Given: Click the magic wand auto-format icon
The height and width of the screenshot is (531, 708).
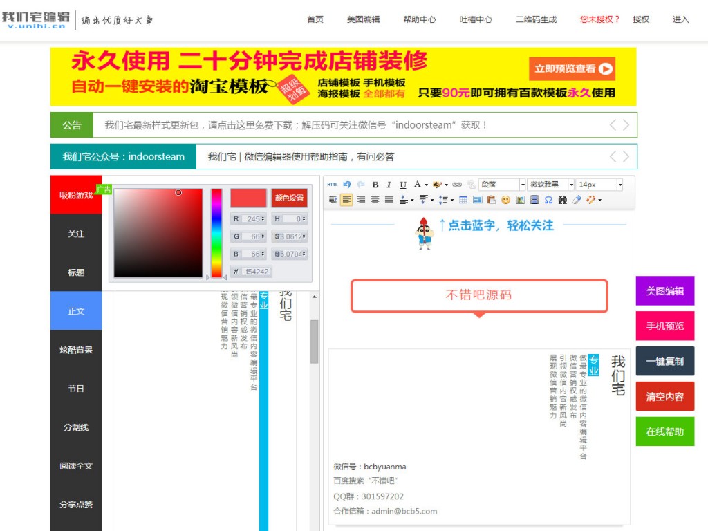Looking at the screenshot, I should tap(590, 200).
